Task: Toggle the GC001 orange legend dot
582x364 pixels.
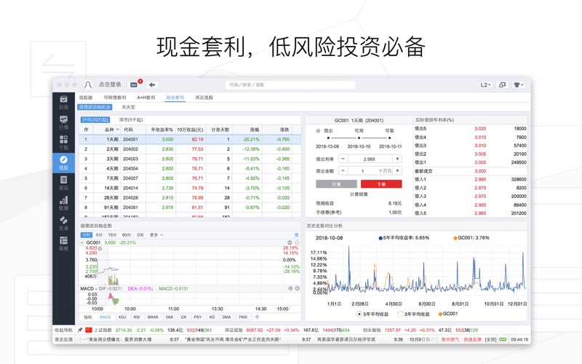Action: [x=441, y=314]
